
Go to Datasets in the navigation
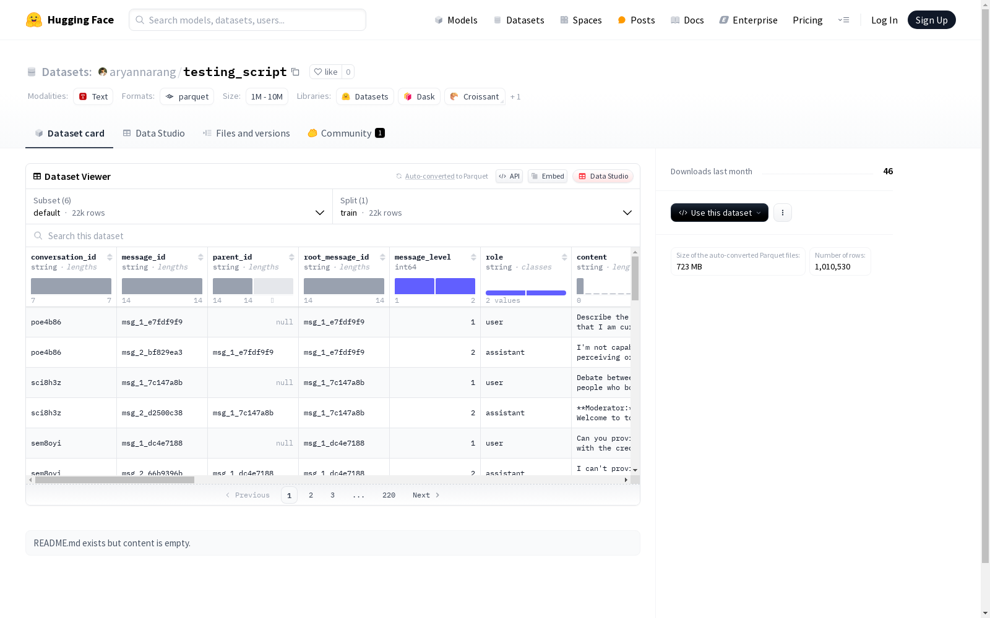point(519,20)
